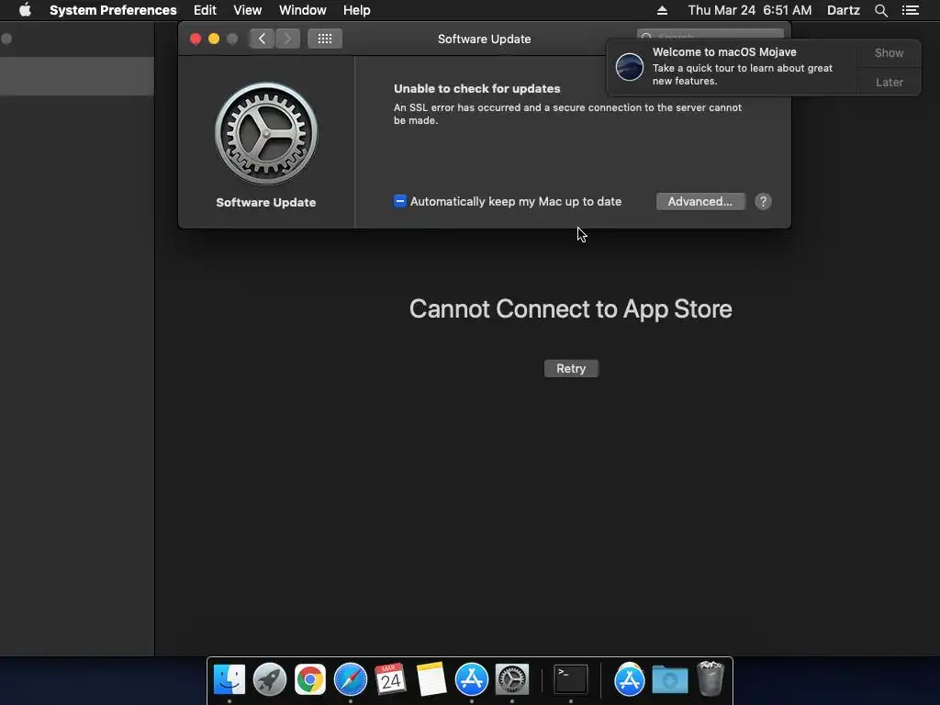Click Later on the Mojave notification
The image size is (940, 705).
pos(889,82)
